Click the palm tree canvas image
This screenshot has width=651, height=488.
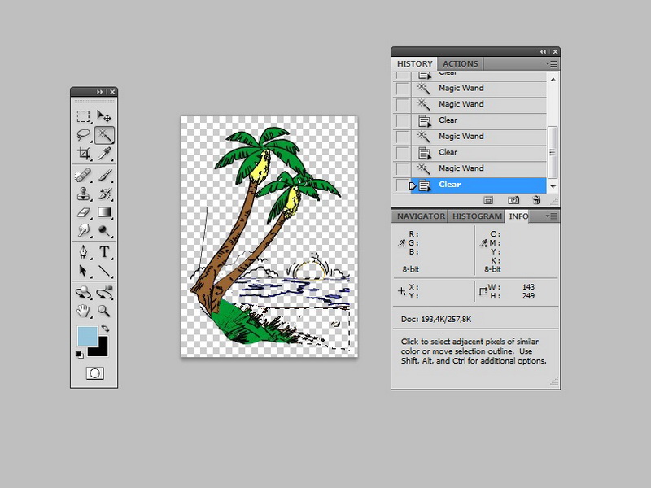tap(269, 236)
